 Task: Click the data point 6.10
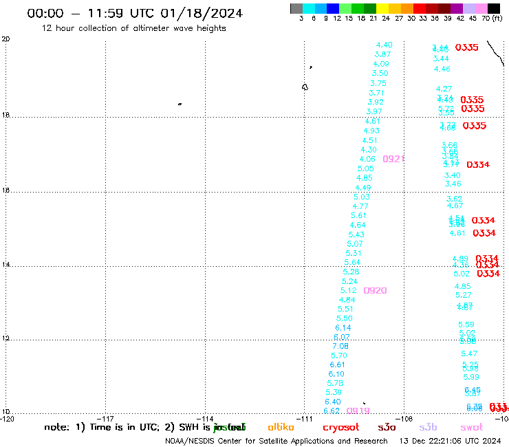(x=336, y=374)
